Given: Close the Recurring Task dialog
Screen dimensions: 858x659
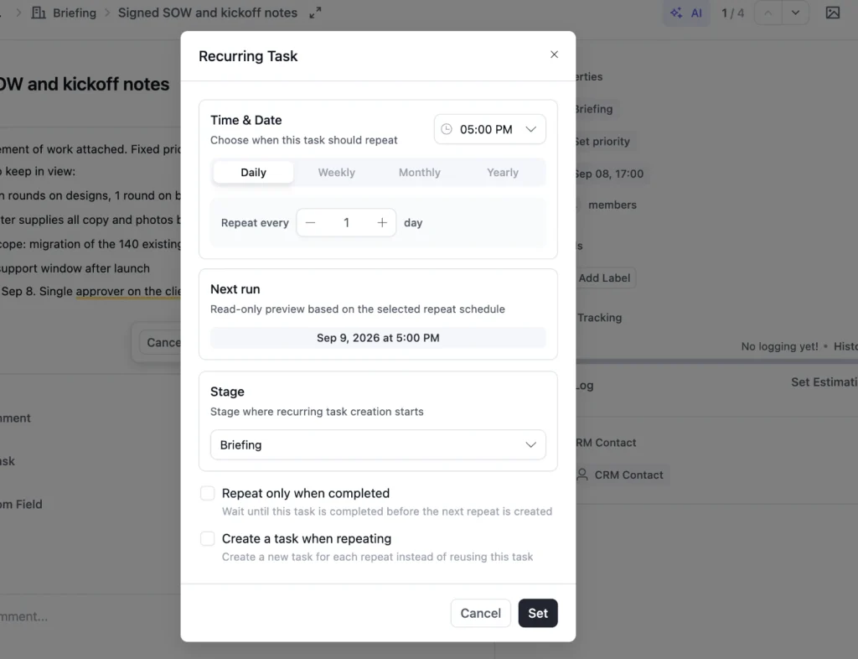Looking at the screenshot, I should point(554,54).
